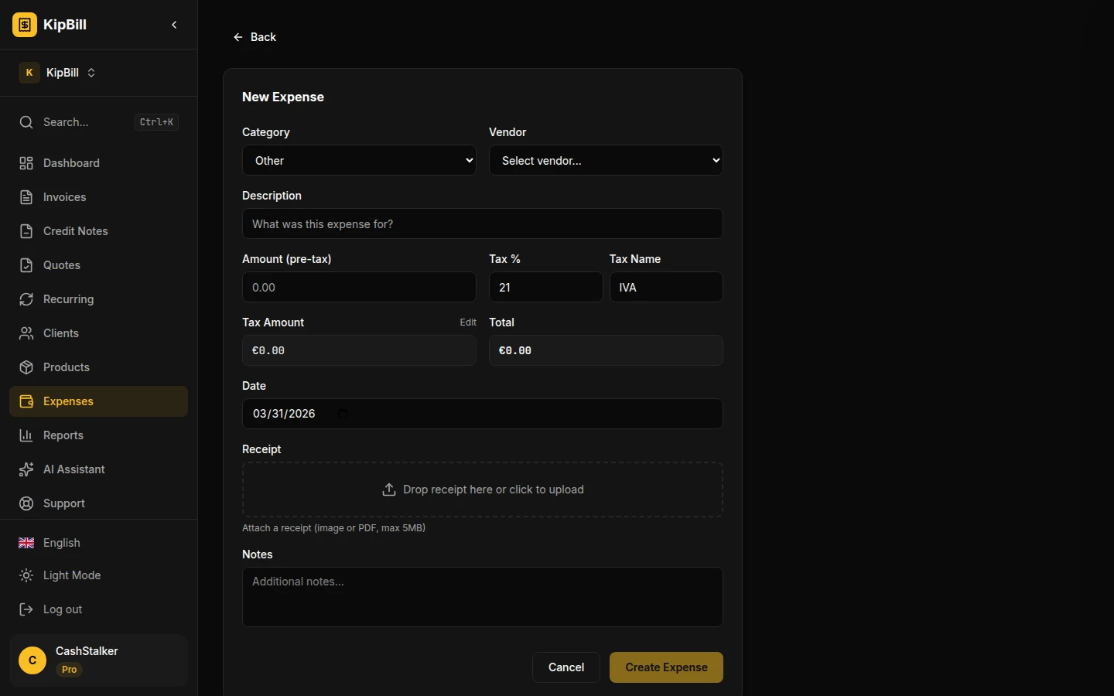
Task: Click the upload icon in receipt area
Action: coord(389,490)
